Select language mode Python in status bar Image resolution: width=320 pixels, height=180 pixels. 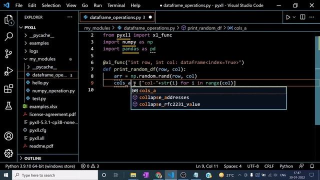286,166
